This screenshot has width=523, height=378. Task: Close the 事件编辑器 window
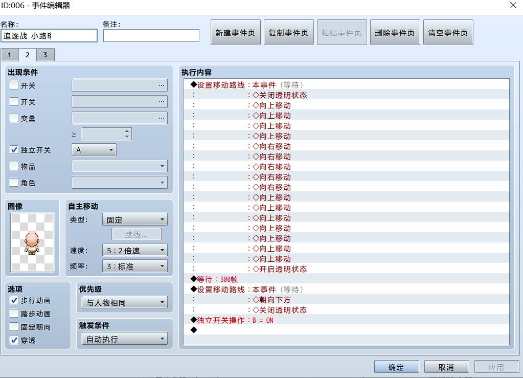click(x=513, y=5)
